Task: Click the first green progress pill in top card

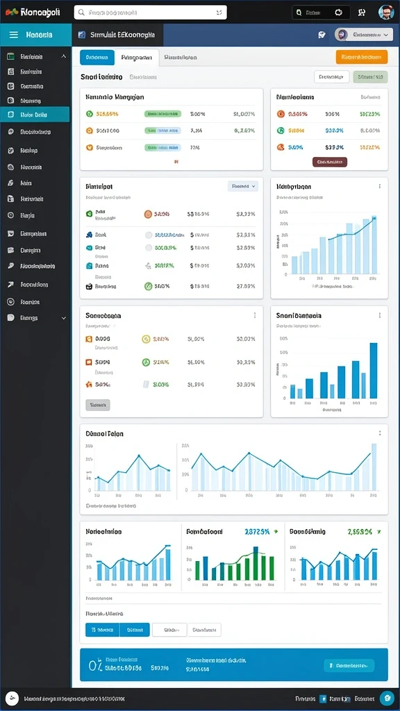Action: 162,115
